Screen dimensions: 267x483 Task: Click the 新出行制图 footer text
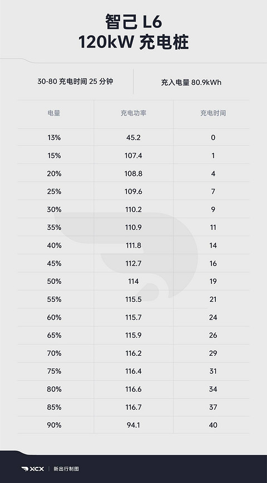[x=66, y=469]
